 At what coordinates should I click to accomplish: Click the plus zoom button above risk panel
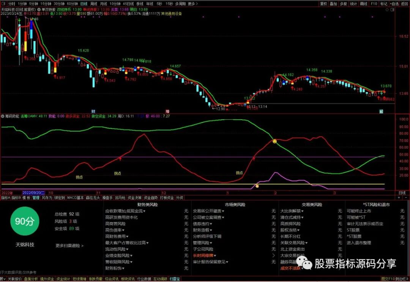click(x=399, y=198)
